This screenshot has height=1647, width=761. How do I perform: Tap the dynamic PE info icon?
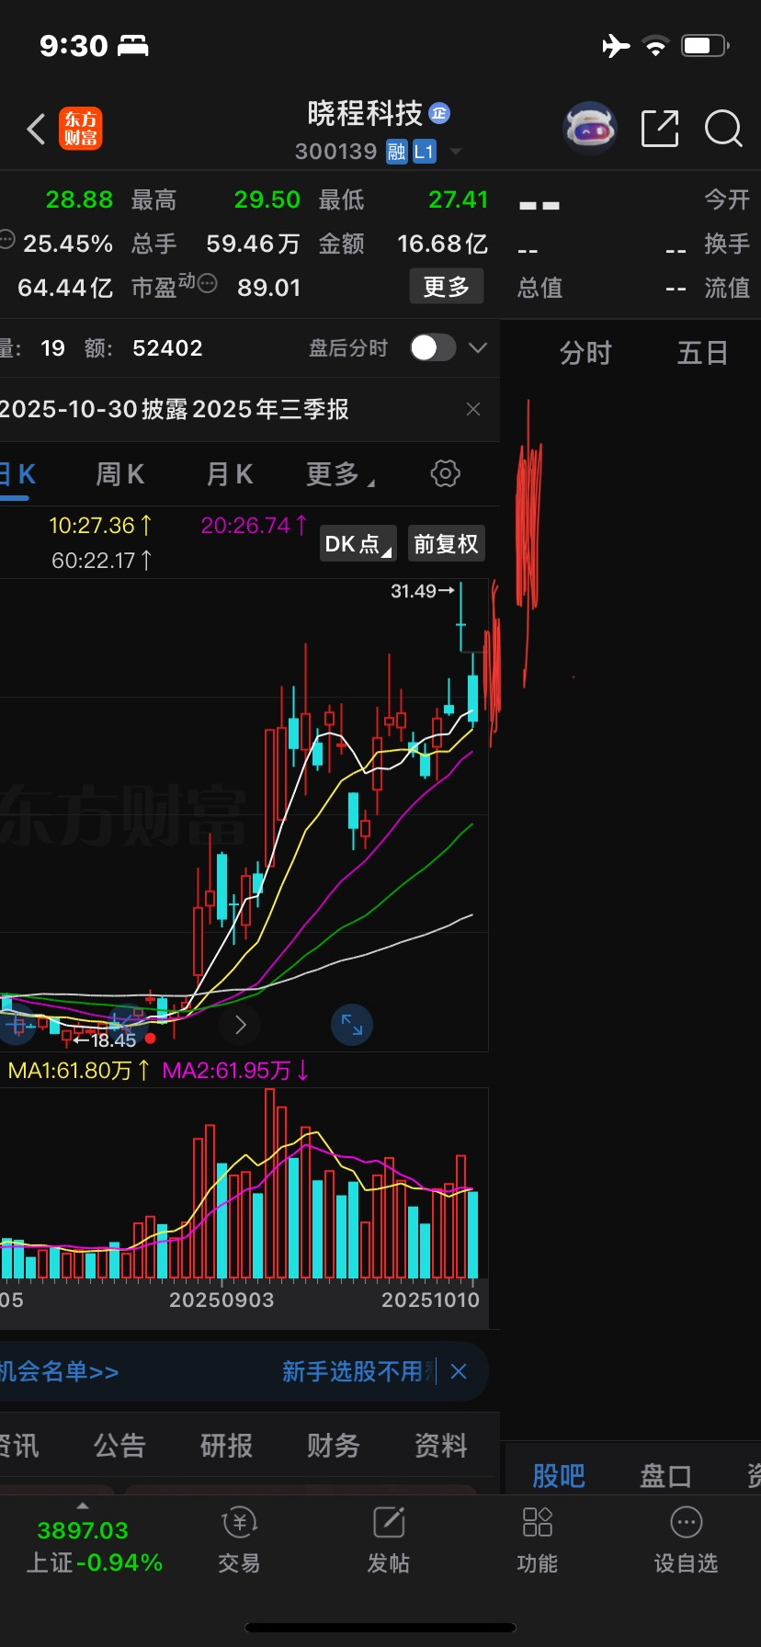(x=209, y=283)
